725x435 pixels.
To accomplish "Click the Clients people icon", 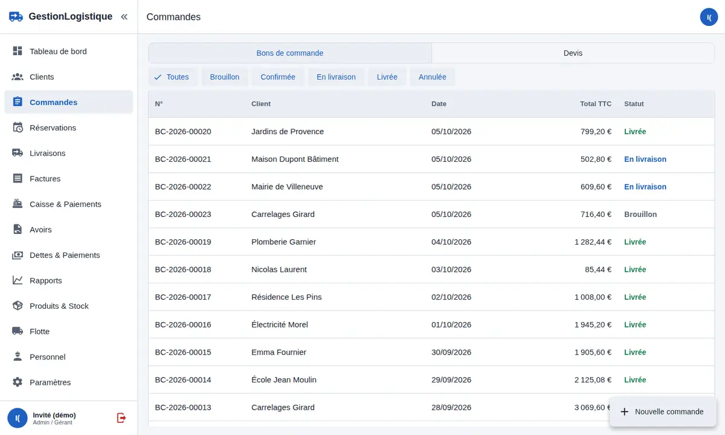I will (18, 77).
